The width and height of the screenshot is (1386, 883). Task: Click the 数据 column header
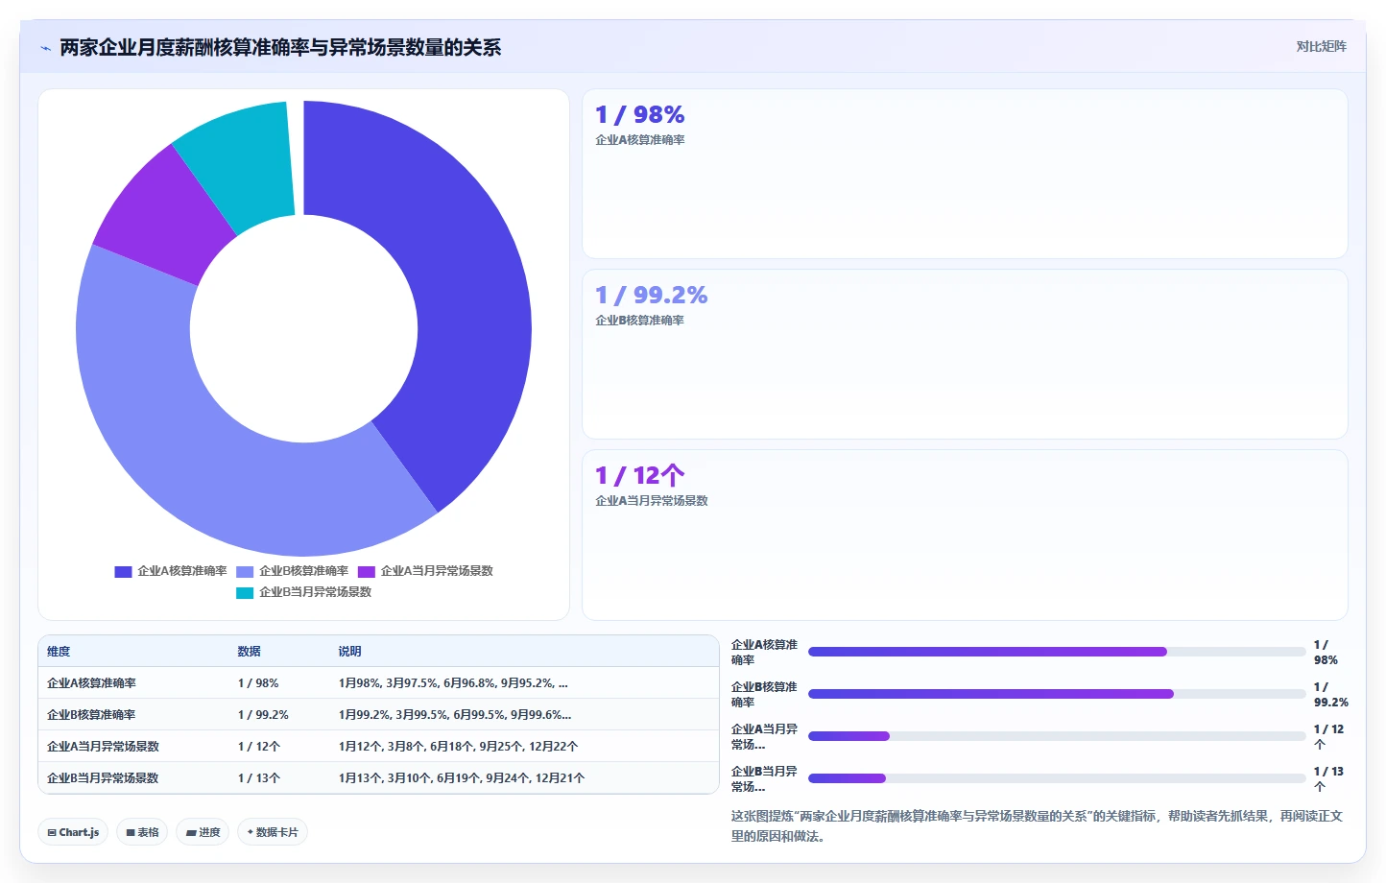250,652
